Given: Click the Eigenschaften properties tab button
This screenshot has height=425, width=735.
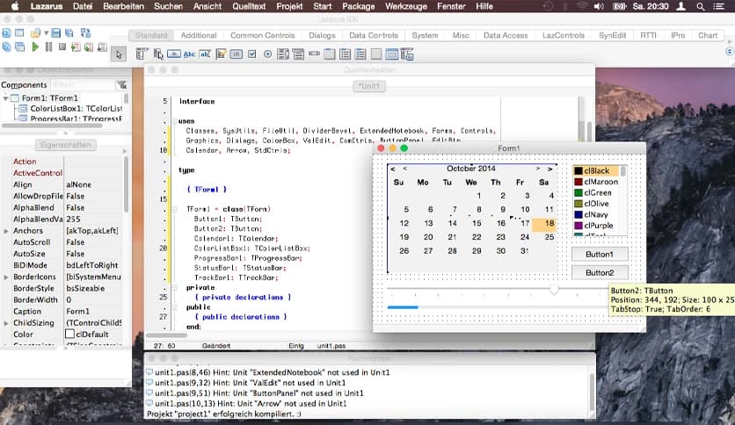Looking at the screenshot, I should pos(67,145).
